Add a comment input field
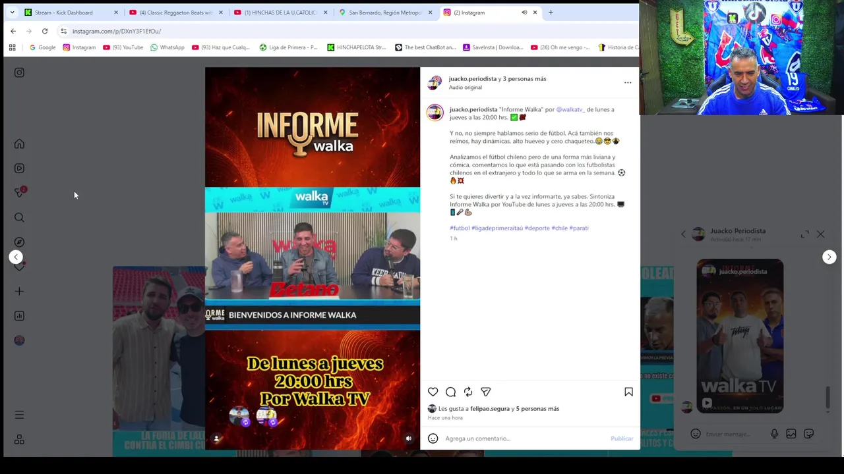 pyautogui.click(x=525, y=438)
